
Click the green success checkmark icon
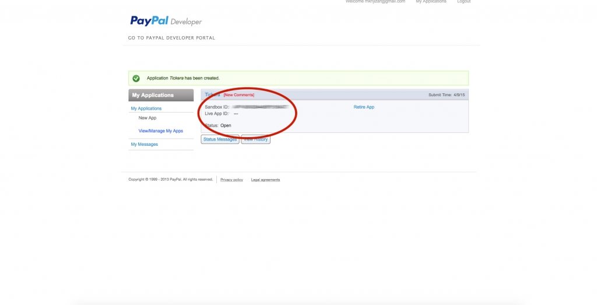tap(136, 79)
